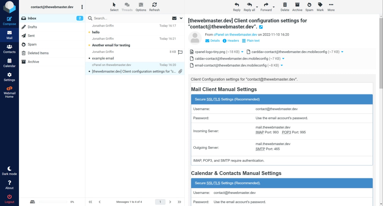383x206 pixels.
Task: Click attachment paperclip on cPanel message
Action: 180,71
